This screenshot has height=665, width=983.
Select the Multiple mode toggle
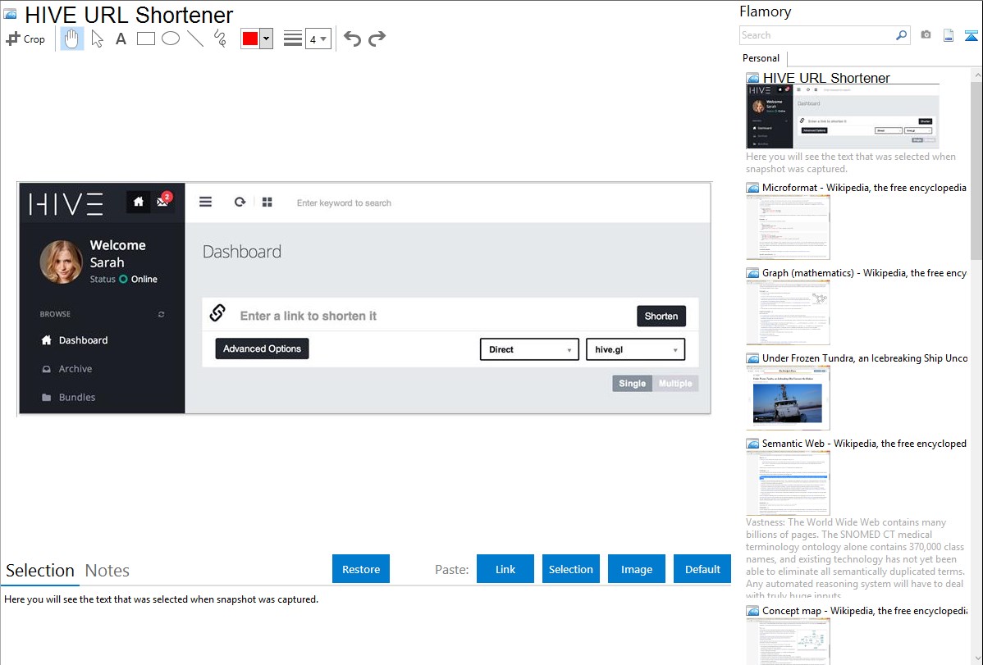coord(675,383)
